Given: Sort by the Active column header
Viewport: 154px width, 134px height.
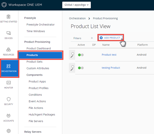Looking at the screenshot, I should 81,45.
